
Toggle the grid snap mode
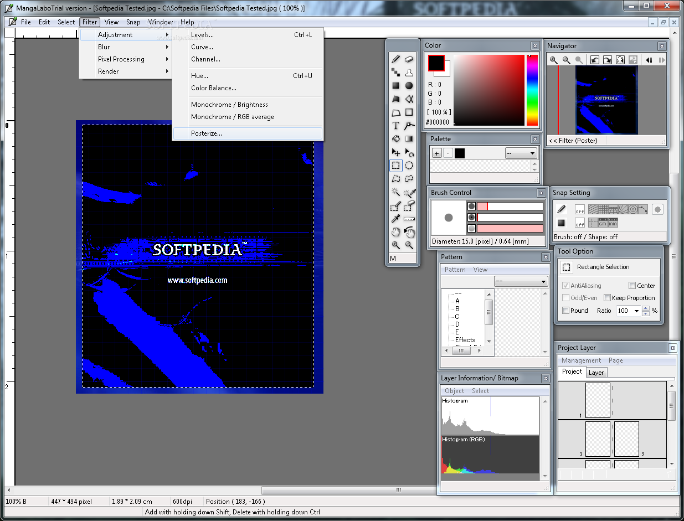[604, 209]
